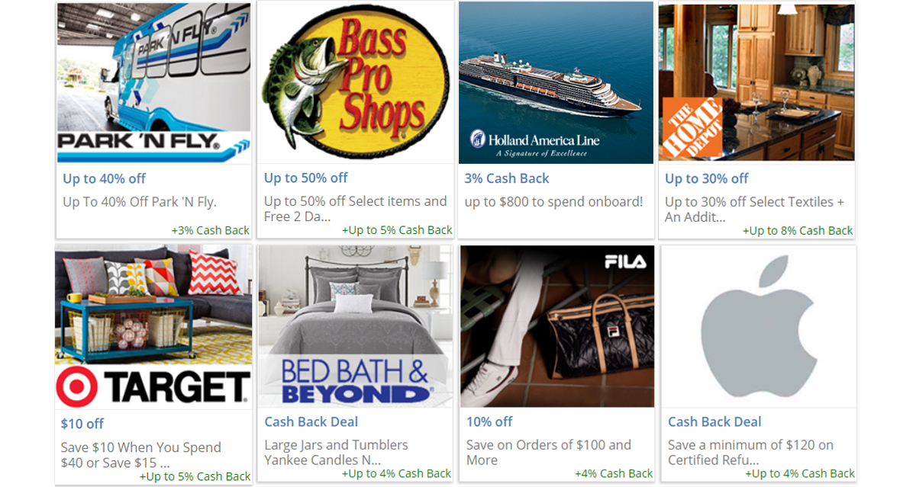This screenshot has height=487, width=916.
Task: Open the Park 'N Fly deal image
Action: (153, 82)
